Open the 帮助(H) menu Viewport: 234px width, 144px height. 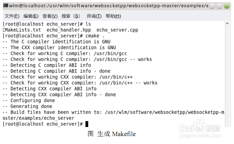[113, 16]
